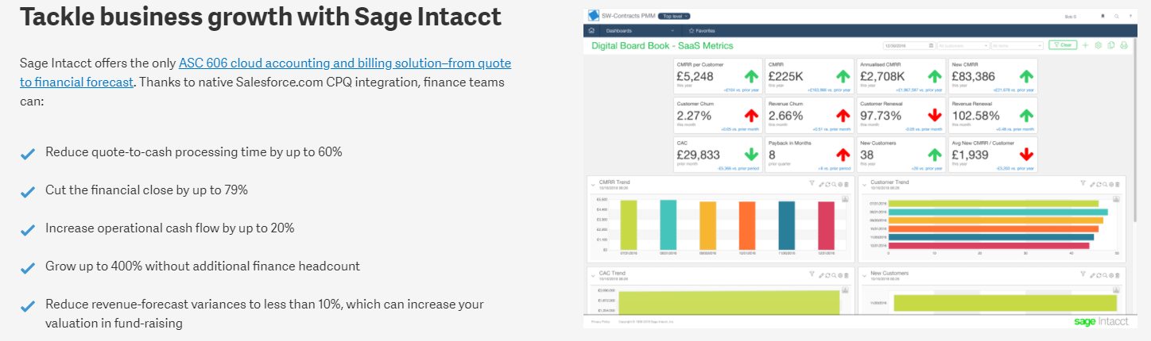Click the £5,248 CMRR per Customer tile

[717, 76]
